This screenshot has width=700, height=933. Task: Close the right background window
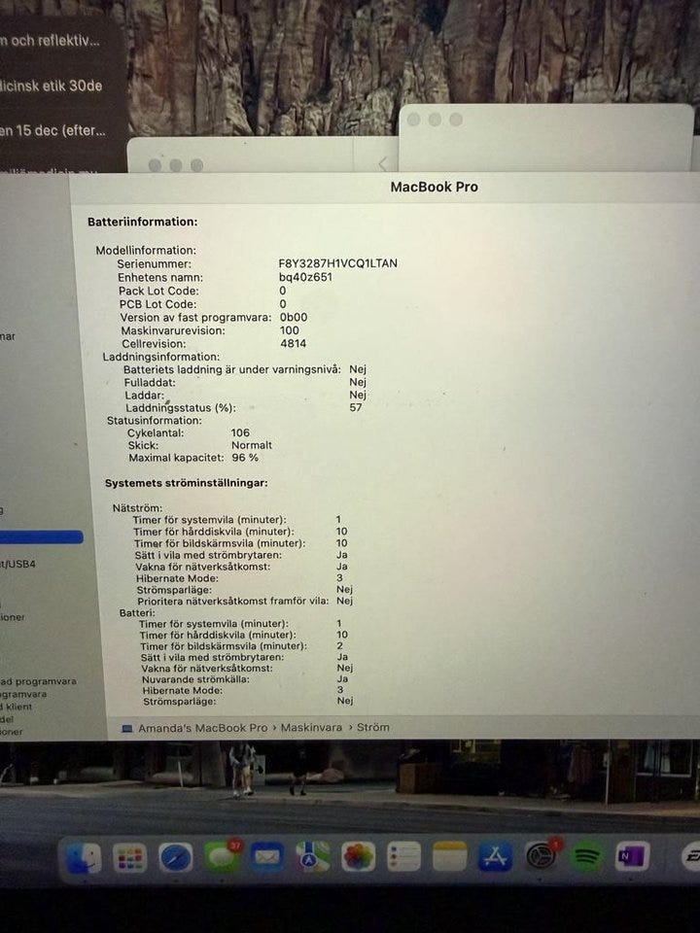(x=414, y=120)
